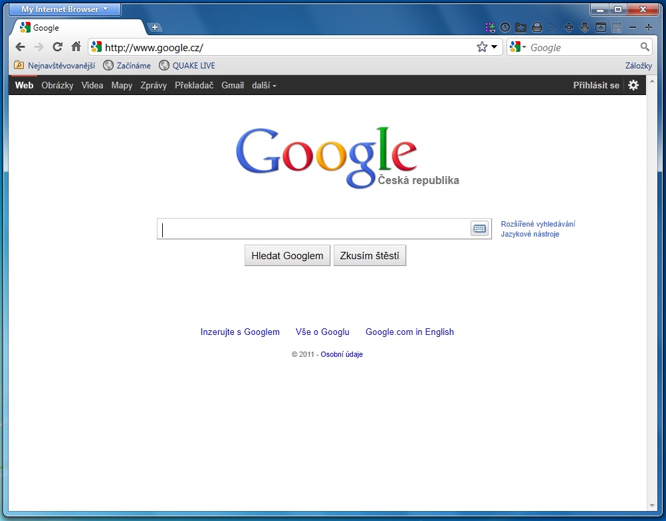This screenshot has width=666, height=521.
Task: Click the site favicon in address bar
Action: [96, 47]
